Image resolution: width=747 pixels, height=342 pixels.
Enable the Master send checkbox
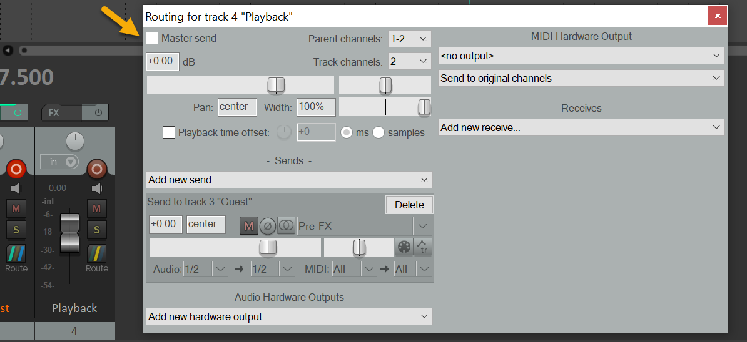152,39
